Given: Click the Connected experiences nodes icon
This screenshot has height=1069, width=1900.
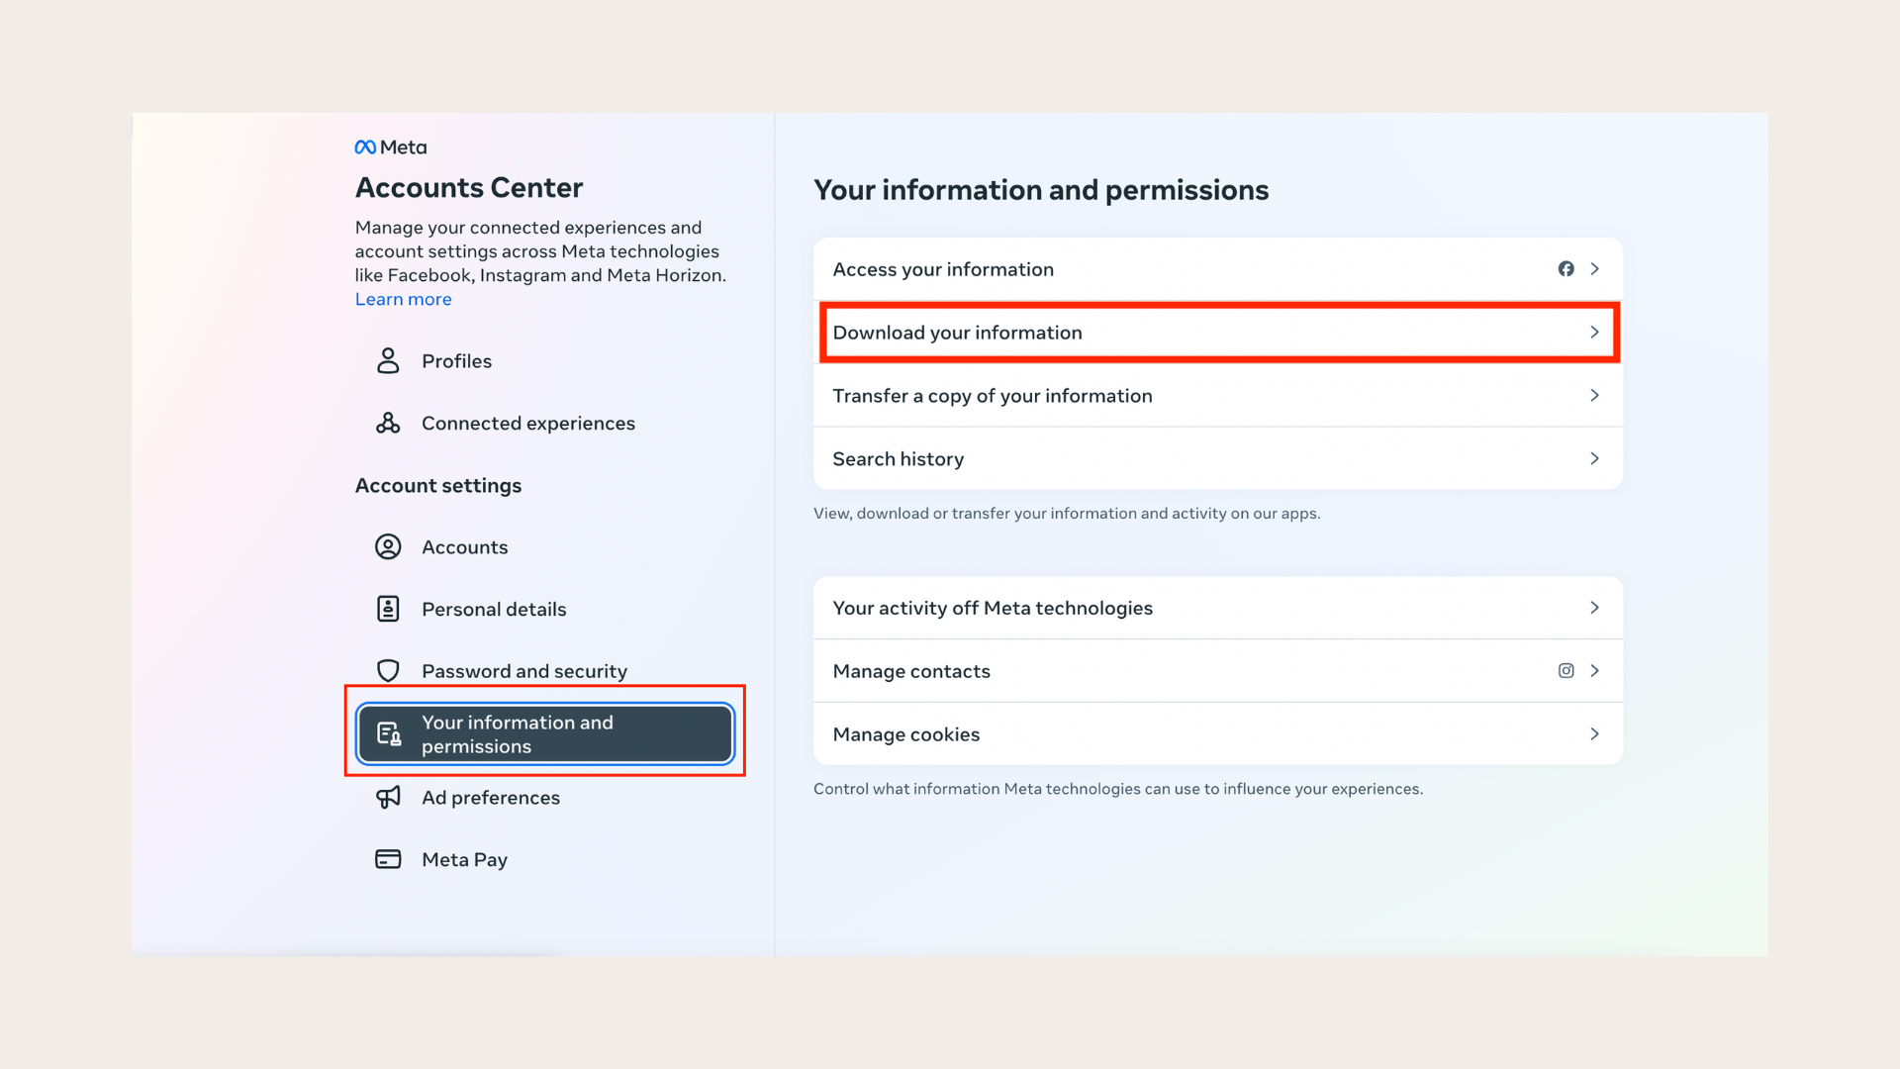Looking at the screenshot, I should coord(388,423).
